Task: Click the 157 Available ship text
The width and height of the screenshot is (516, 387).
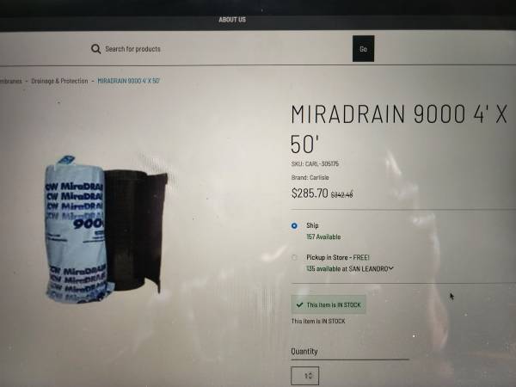Action: [323, 237]
